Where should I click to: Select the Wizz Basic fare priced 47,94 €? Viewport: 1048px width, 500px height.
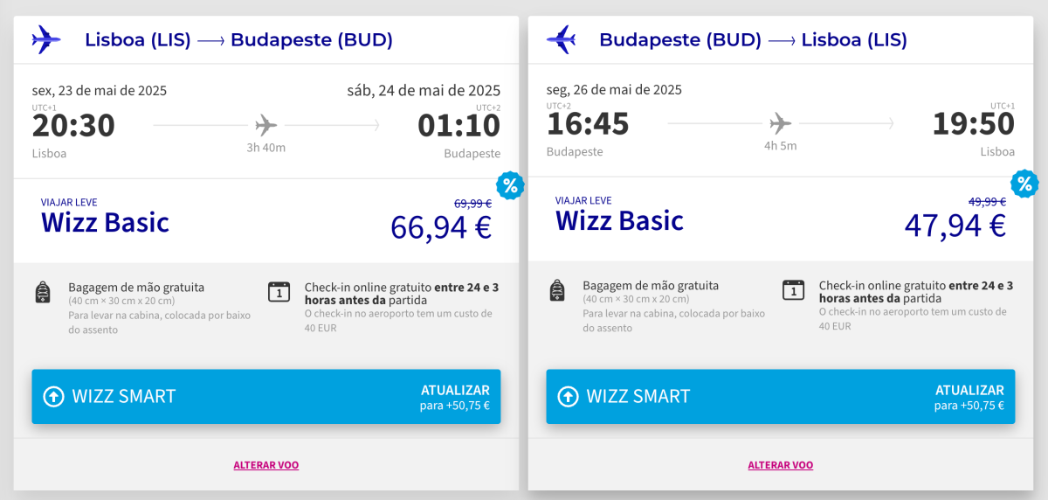click(x=781, y=220)
